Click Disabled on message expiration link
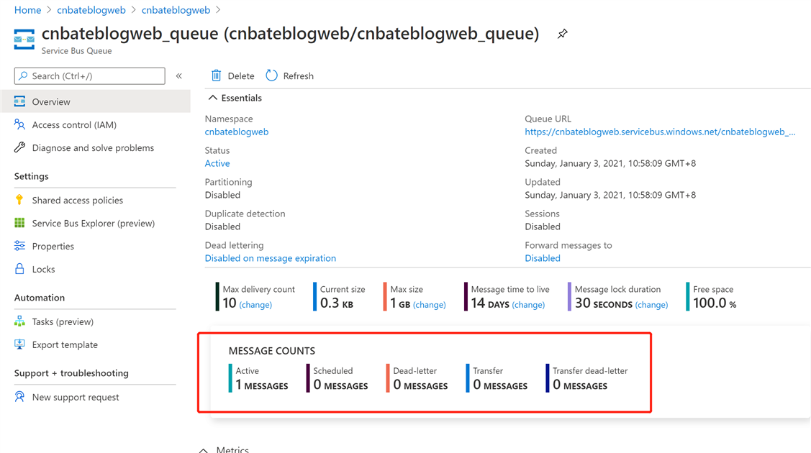This screenshot has width=811, height=453. 270,257
